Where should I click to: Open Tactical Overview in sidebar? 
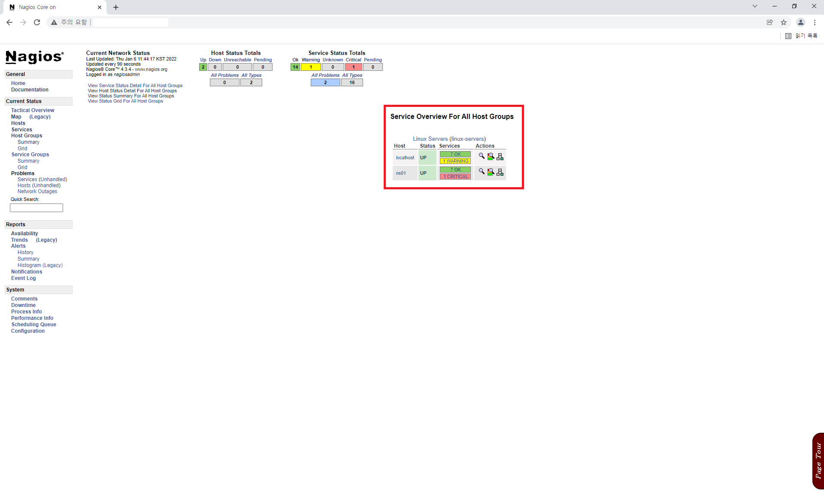click(33, 110)
